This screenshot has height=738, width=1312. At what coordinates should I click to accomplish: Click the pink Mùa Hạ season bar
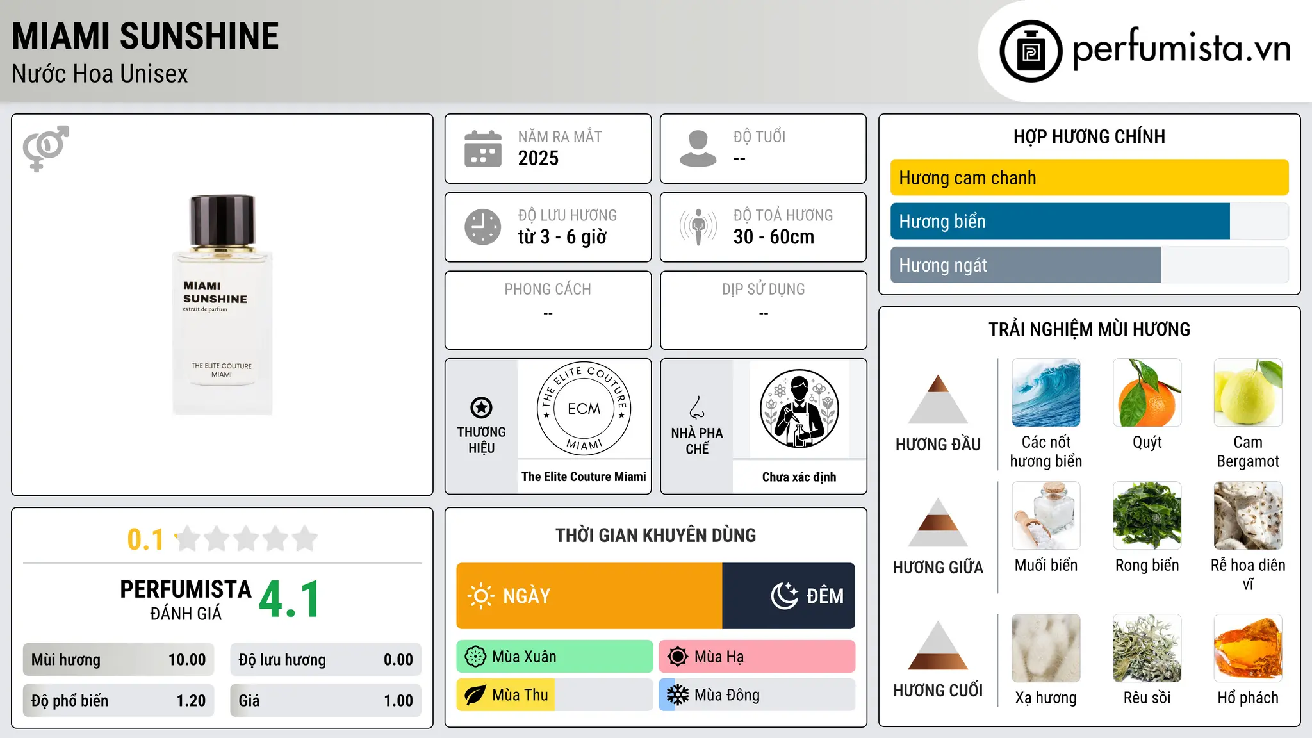pos(757,657)
